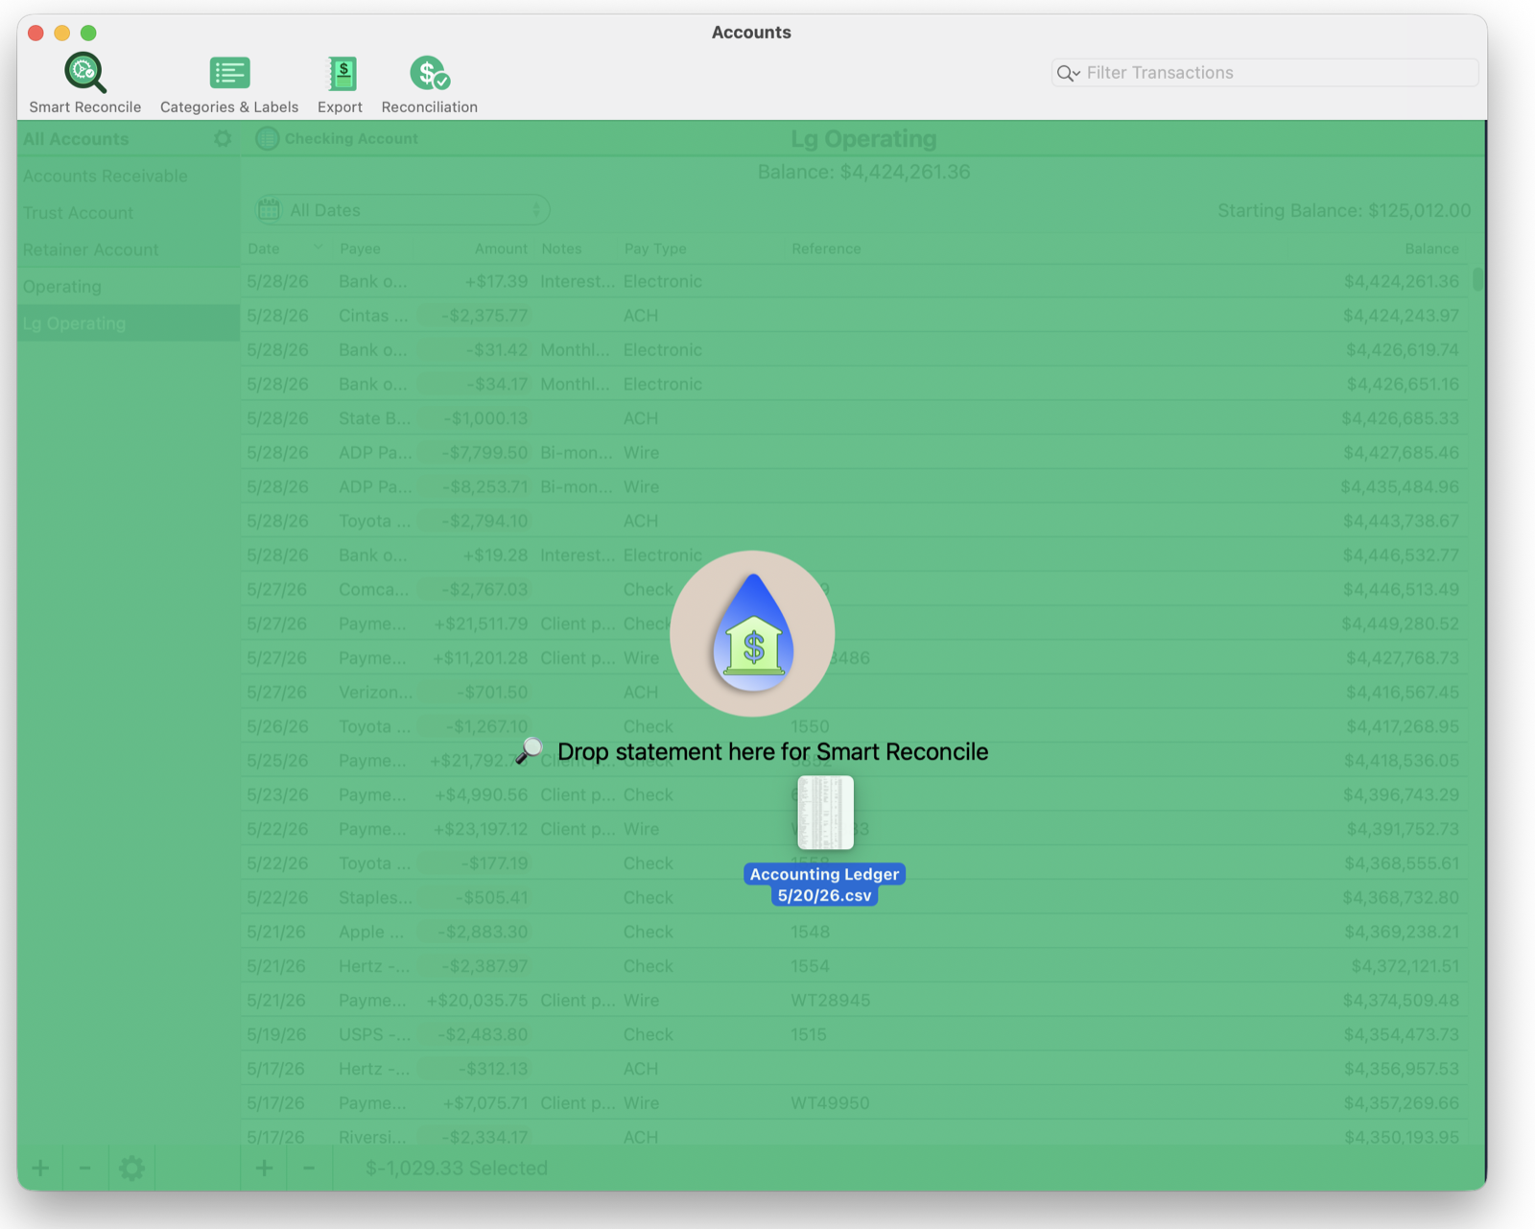
Task: Select the +$17.39 interest transaction amount
Action: coord(496,281)
